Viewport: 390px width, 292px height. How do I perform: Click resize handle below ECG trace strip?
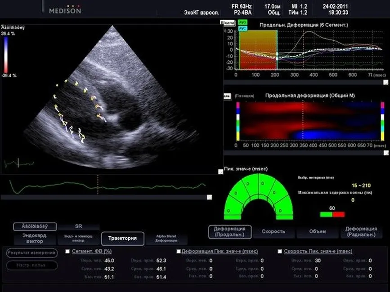coord(209,197)
